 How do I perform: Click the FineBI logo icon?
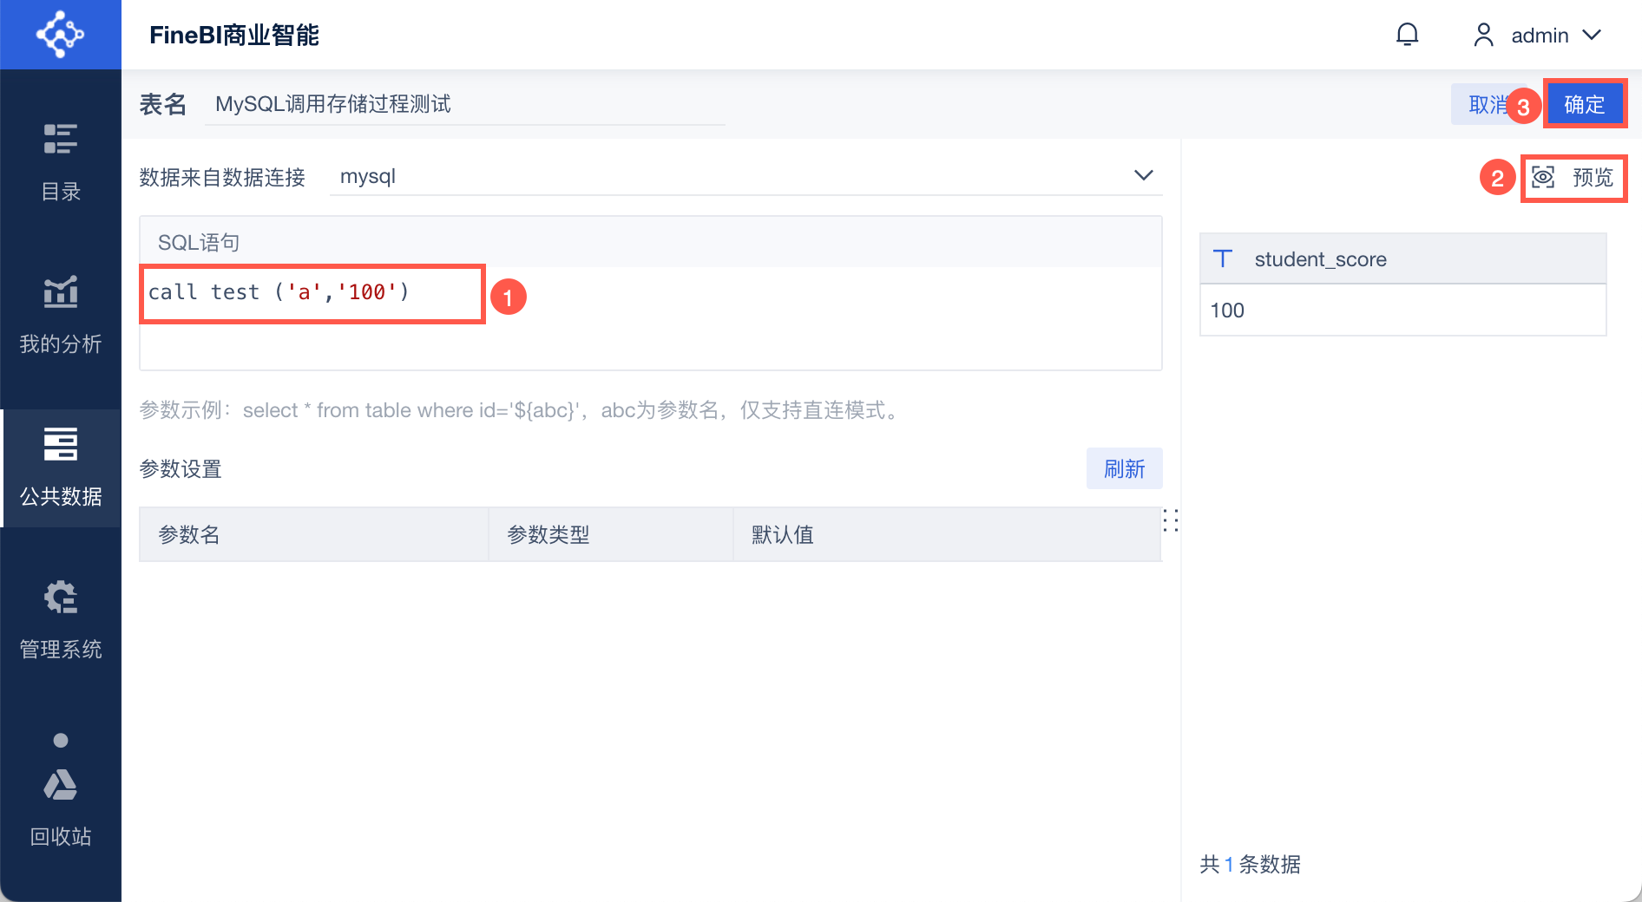[x=60, y=35]
